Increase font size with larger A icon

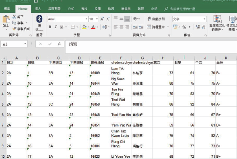[102, 19]
